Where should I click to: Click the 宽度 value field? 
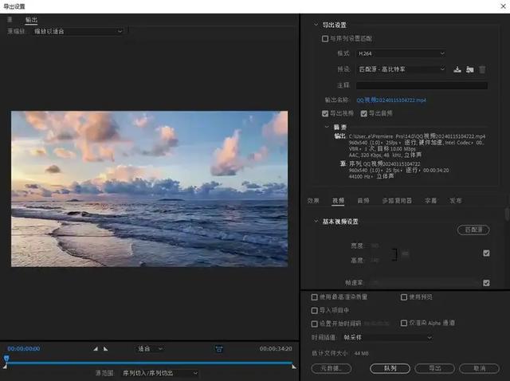(x=375, y=245)
